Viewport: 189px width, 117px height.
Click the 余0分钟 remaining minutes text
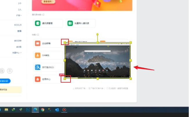pos(18,41)
